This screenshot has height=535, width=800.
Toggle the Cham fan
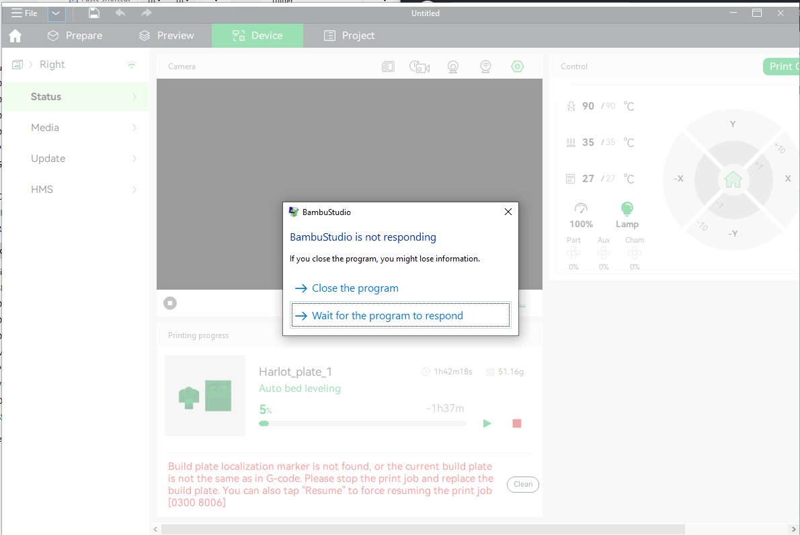tap(634, 253)
